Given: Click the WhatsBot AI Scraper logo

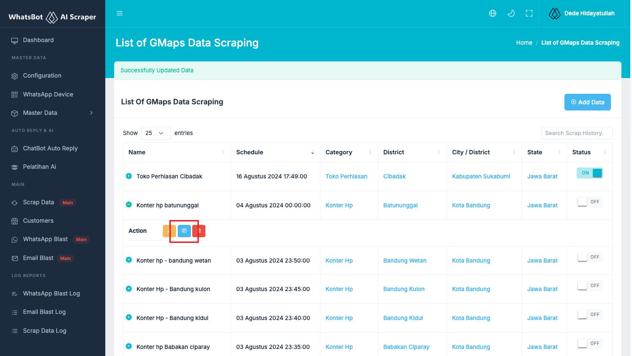Looking at the screenshot, I should pyautogui.click(x=52, y=17).
